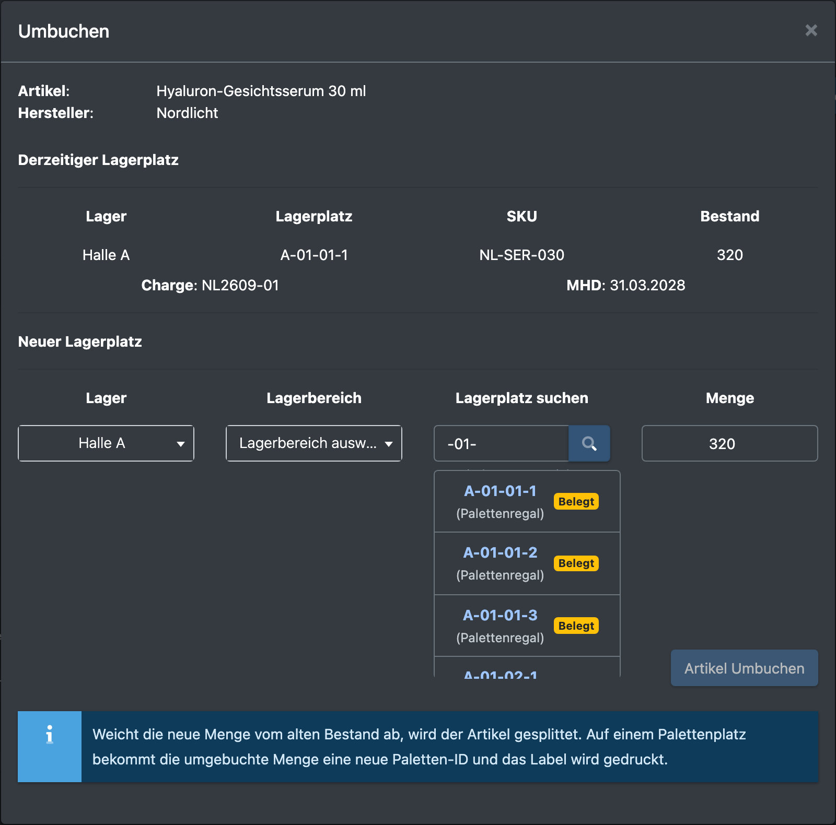Expand the Lagerbereich auswählen dropdown
Screen dimensions: 836x825
(x=314, y=443)
